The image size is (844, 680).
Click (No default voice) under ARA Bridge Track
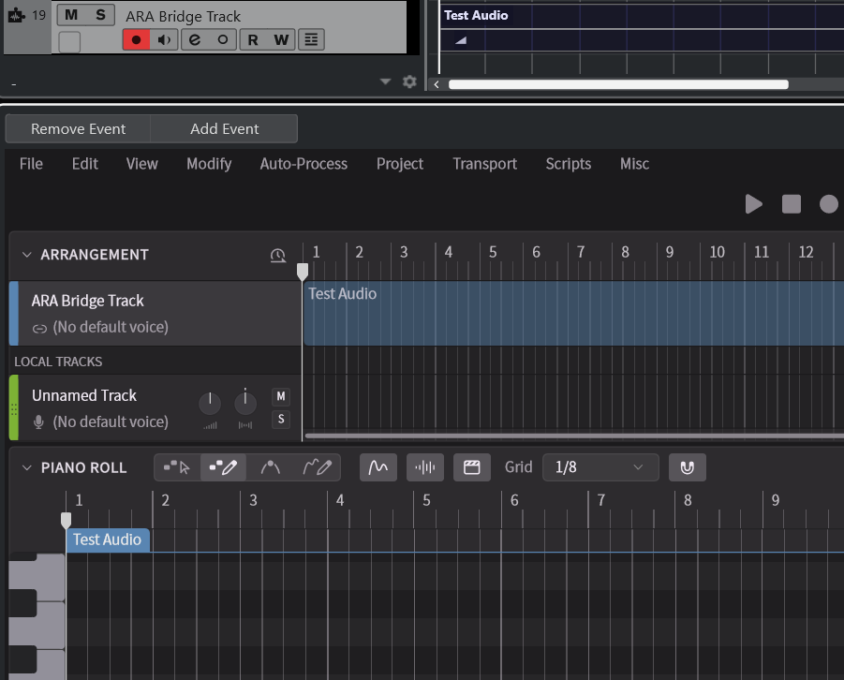click(111, 327)
